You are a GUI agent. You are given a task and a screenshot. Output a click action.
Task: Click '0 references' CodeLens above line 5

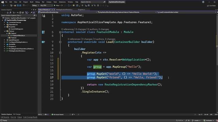coord(67,29)
